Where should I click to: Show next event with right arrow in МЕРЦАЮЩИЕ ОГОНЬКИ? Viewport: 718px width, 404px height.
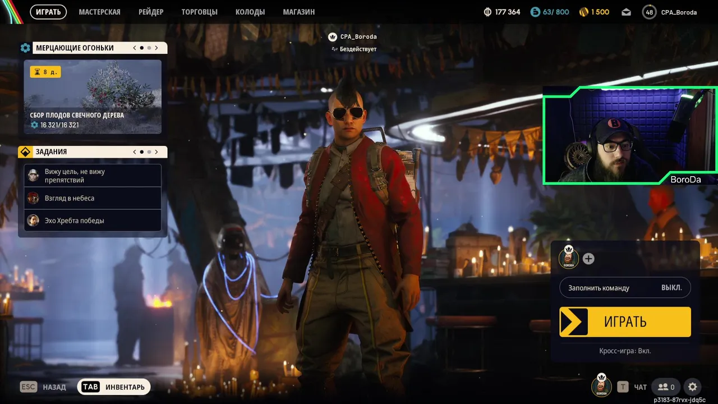tap(157, 48)
